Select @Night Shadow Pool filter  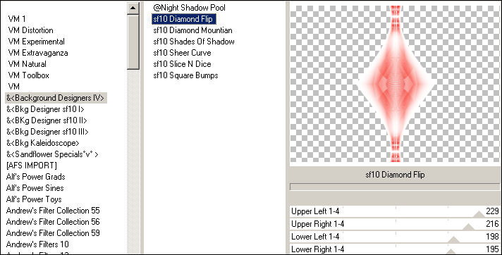[x=189, y=8]
